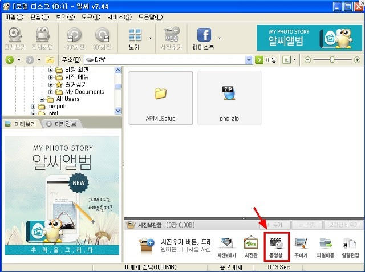
Task: Click the 알씨앨범 MY PHOTO STORY banner
Action: [x=309, y=38]
